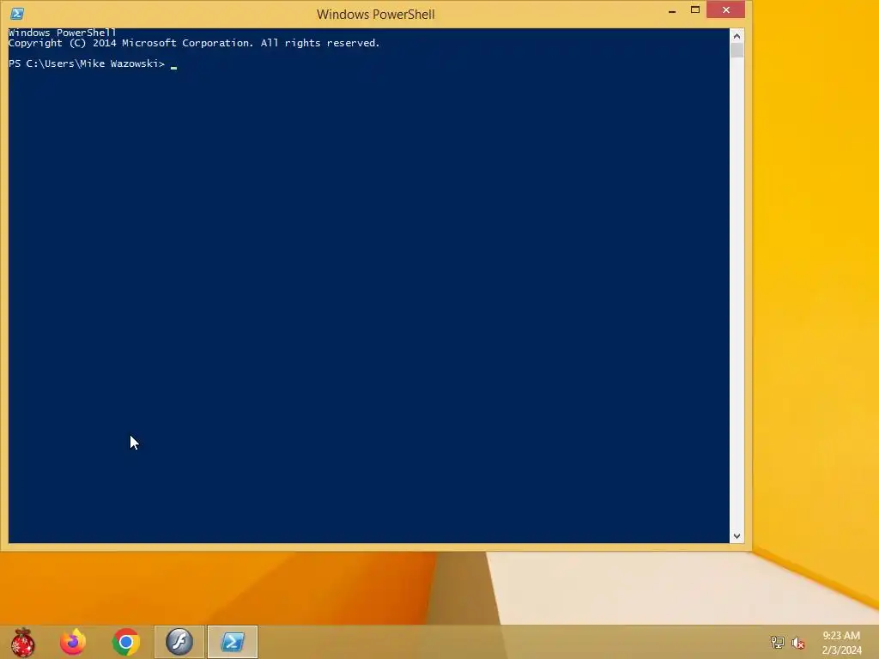Launch Google Chrome from the taskbar
Viewport: 879px width, 659px height.
tap(126, 642)
